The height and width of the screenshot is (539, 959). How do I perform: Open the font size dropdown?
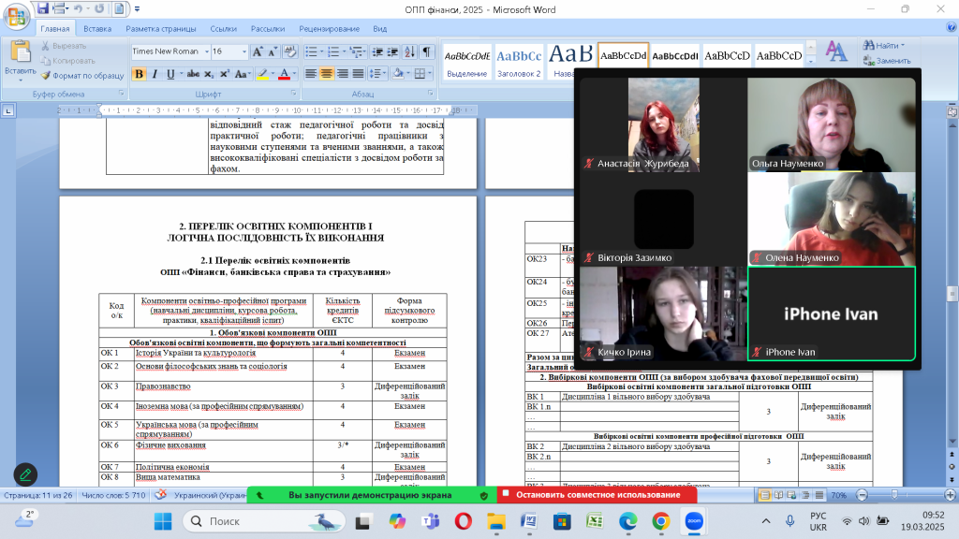coord(244,52)
